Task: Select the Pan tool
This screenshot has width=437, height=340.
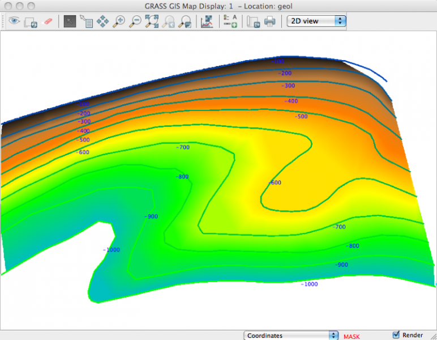Action: (x=102, y=22)
